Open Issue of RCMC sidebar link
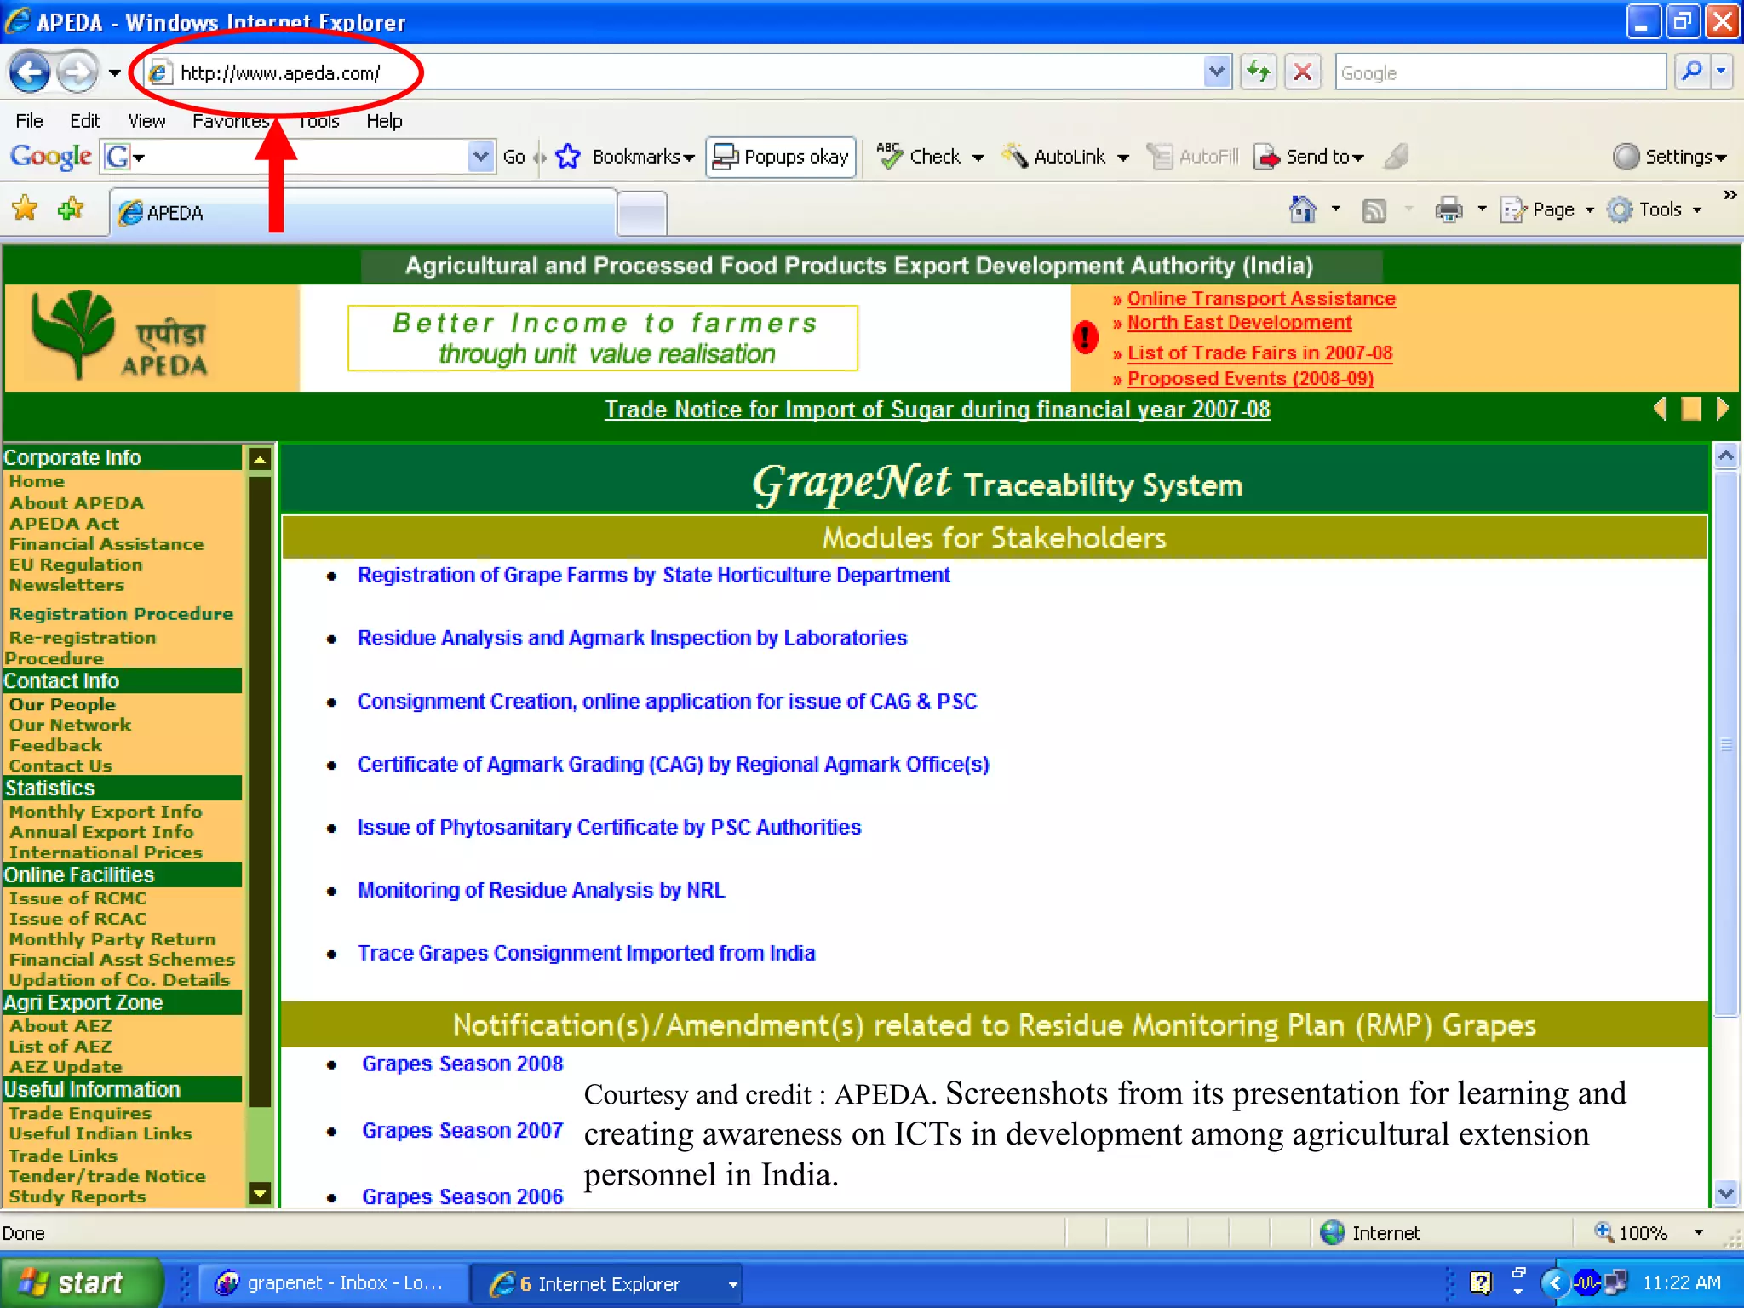 (77, 898)
